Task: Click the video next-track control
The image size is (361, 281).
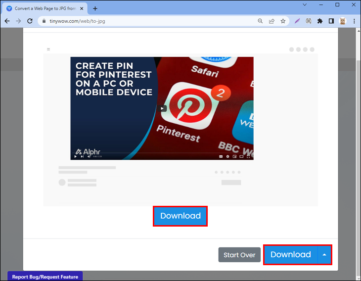Action: pyautogui.click(x=82, y=157)
